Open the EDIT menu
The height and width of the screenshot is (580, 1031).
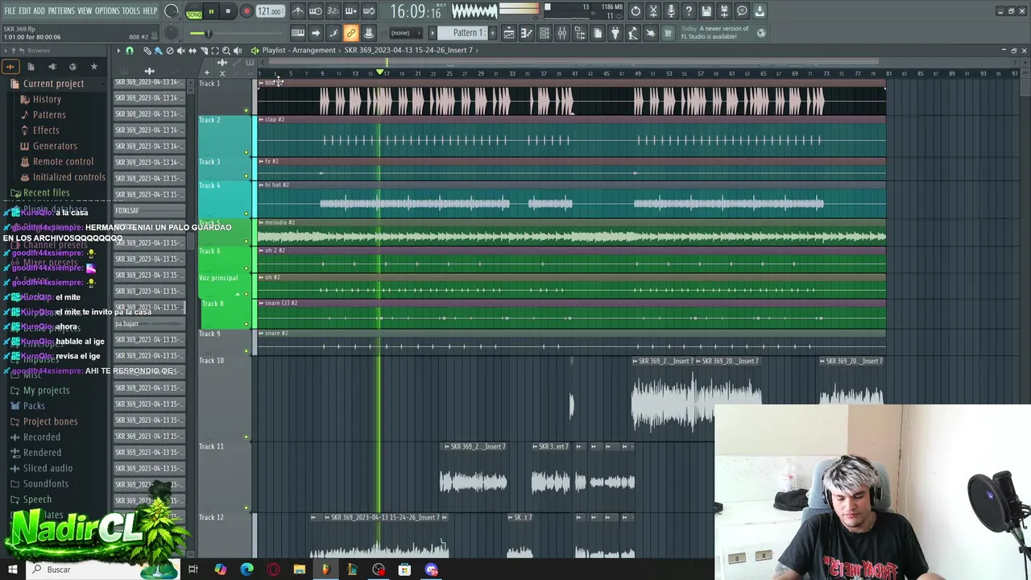coord(25,11)
